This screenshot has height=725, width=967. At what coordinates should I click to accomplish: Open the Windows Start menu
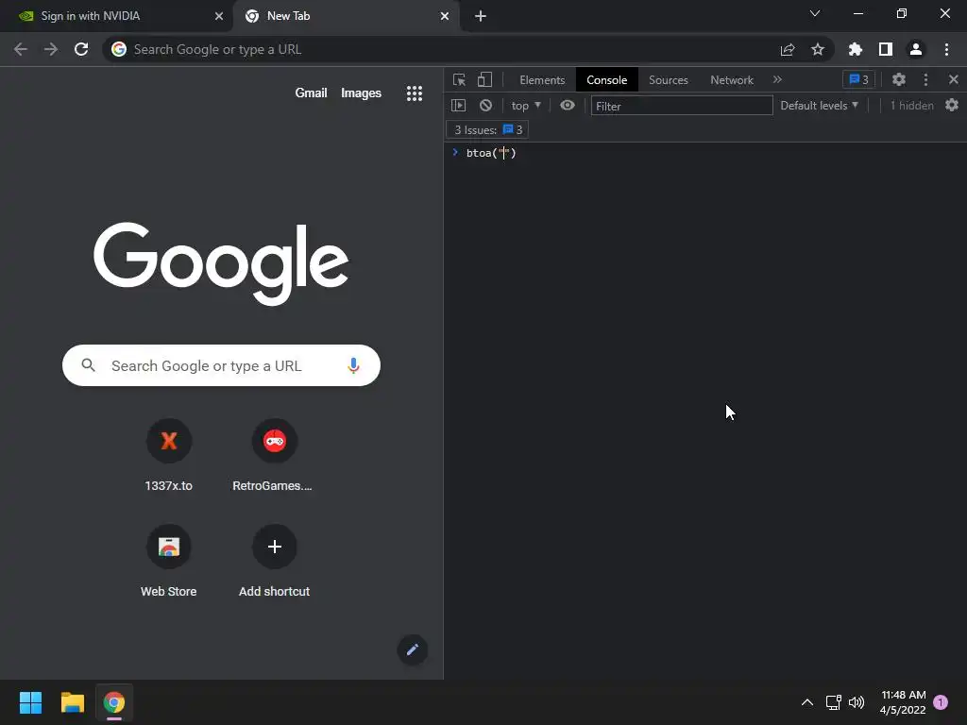(x=30, y=702)
